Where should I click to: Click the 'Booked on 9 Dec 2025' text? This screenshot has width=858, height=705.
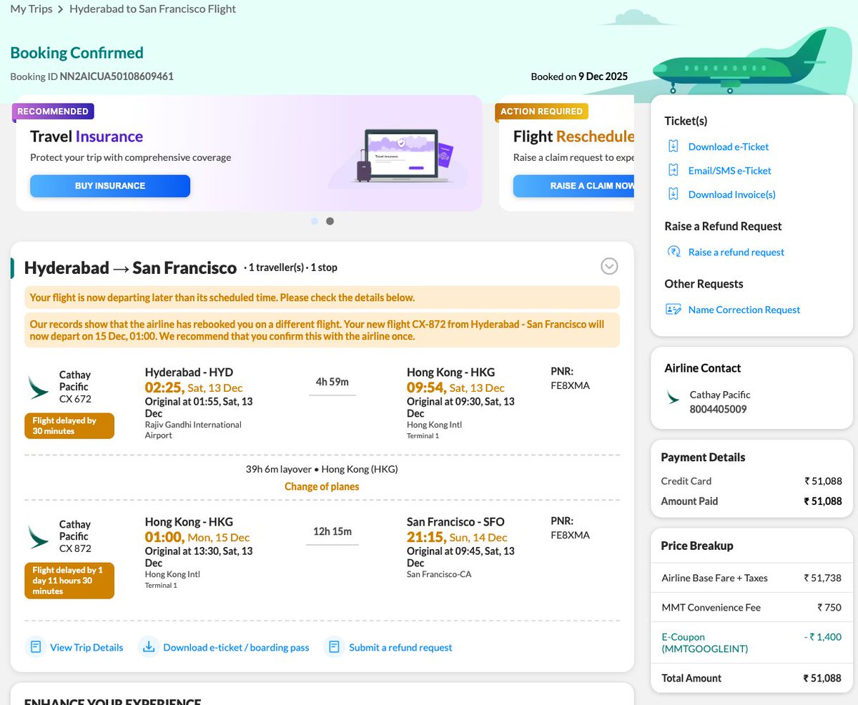click(579, 77)
